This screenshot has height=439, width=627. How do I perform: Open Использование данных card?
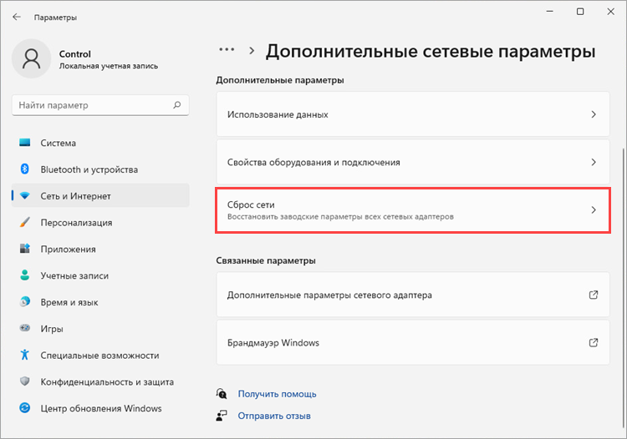pyautogui.click(x=413, y=114)
